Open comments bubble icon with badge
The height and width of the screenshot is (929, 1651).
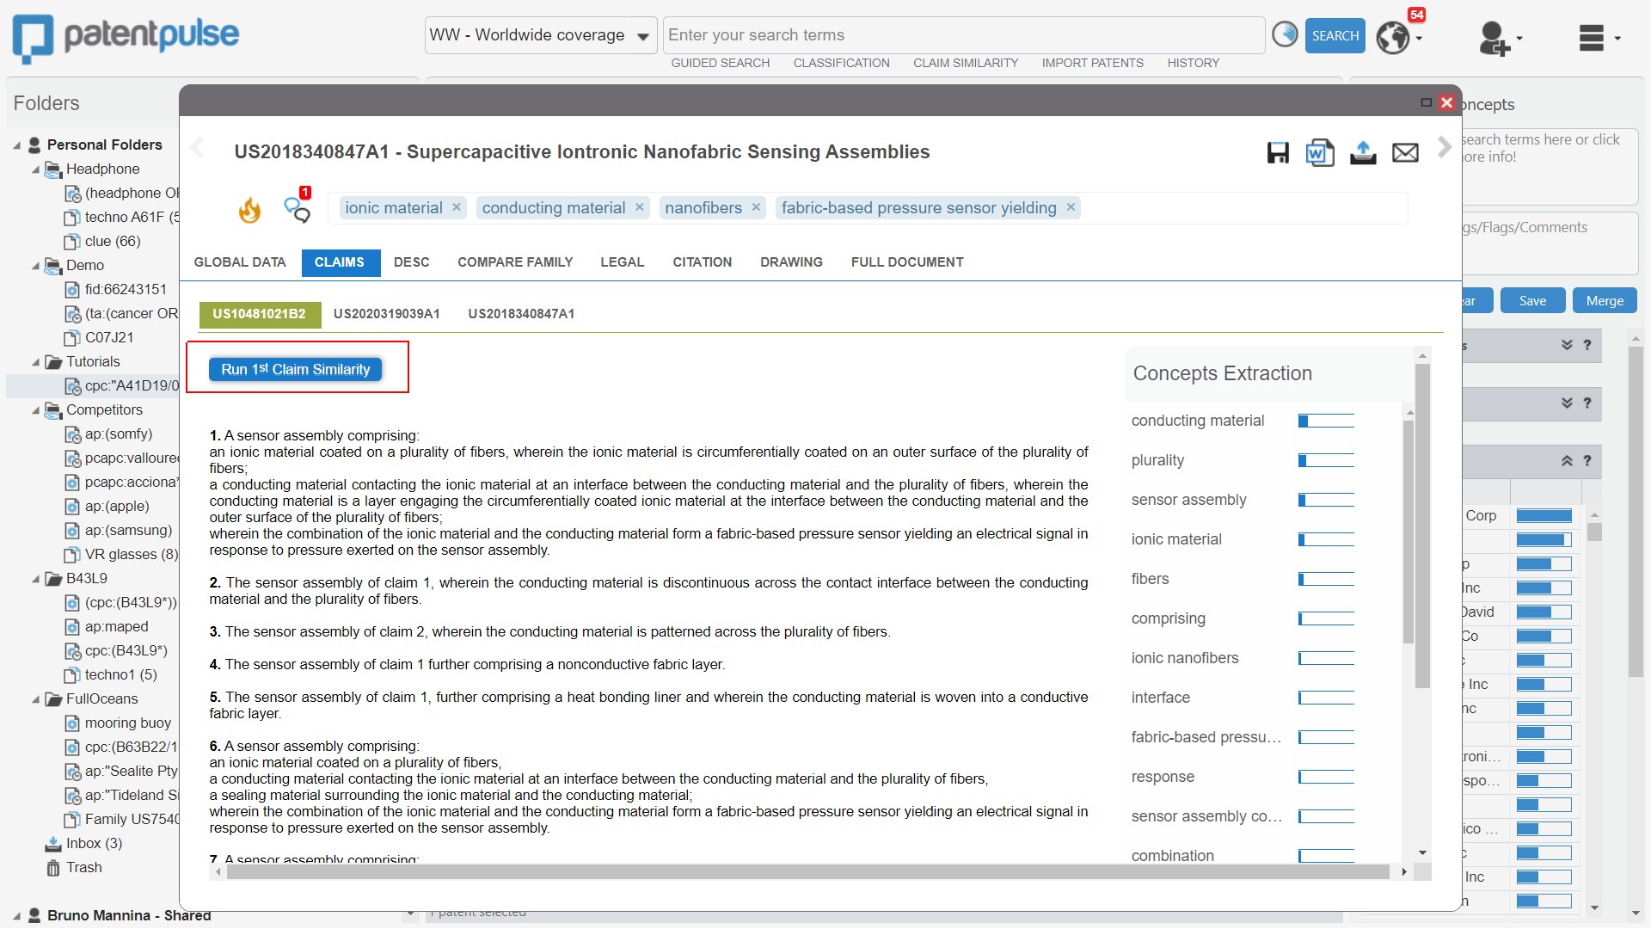tap(297, 208)
